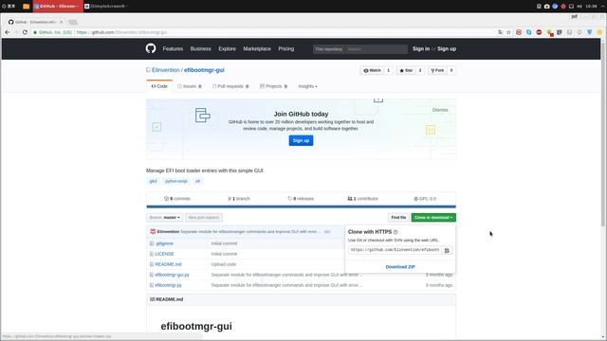Open Business in GitHub header
Viewport: 607px width, 341px height.
[200, 48]
